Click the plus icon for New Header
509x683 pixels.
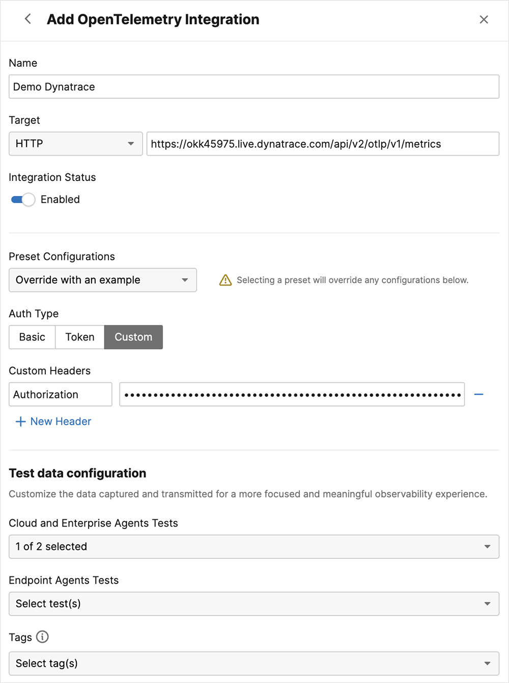[20, 422]
